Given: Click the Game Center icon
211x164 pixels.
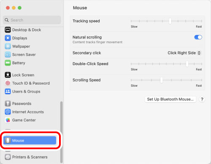Looking at the screenshot, I should (x=8, y=120).
